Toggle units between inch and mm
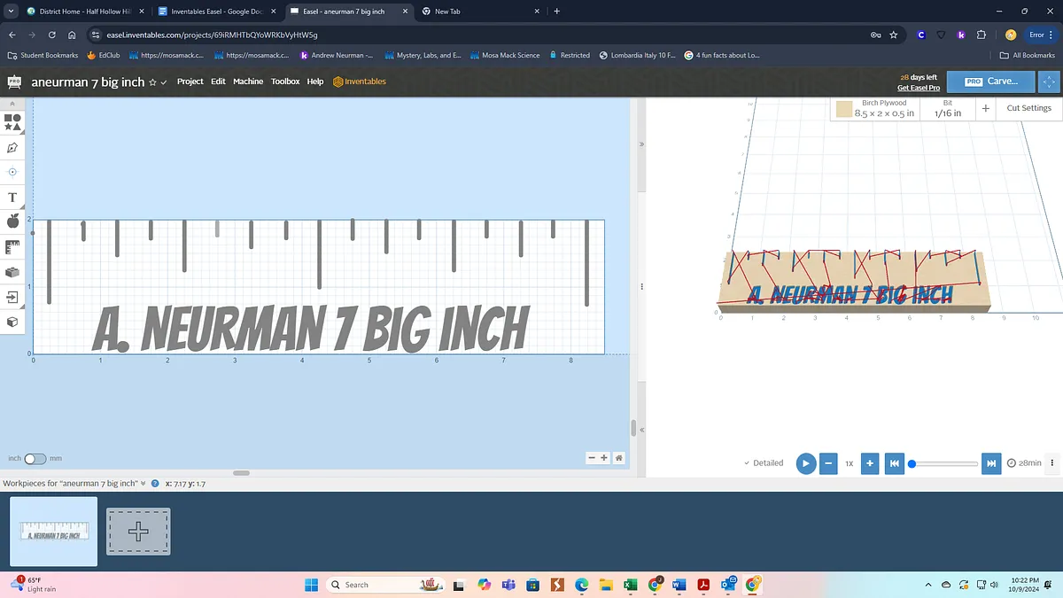The height and width of the screenshot is (598, 1063). [x=35, y=459]
